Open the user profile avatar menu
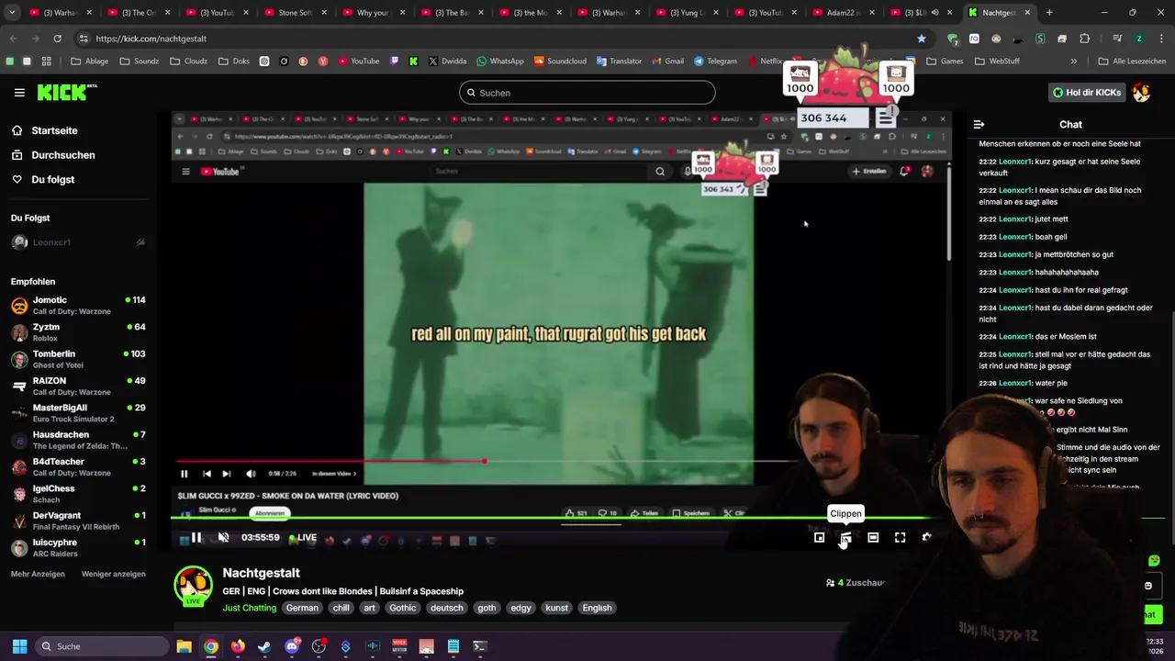 click(1141, 93)
